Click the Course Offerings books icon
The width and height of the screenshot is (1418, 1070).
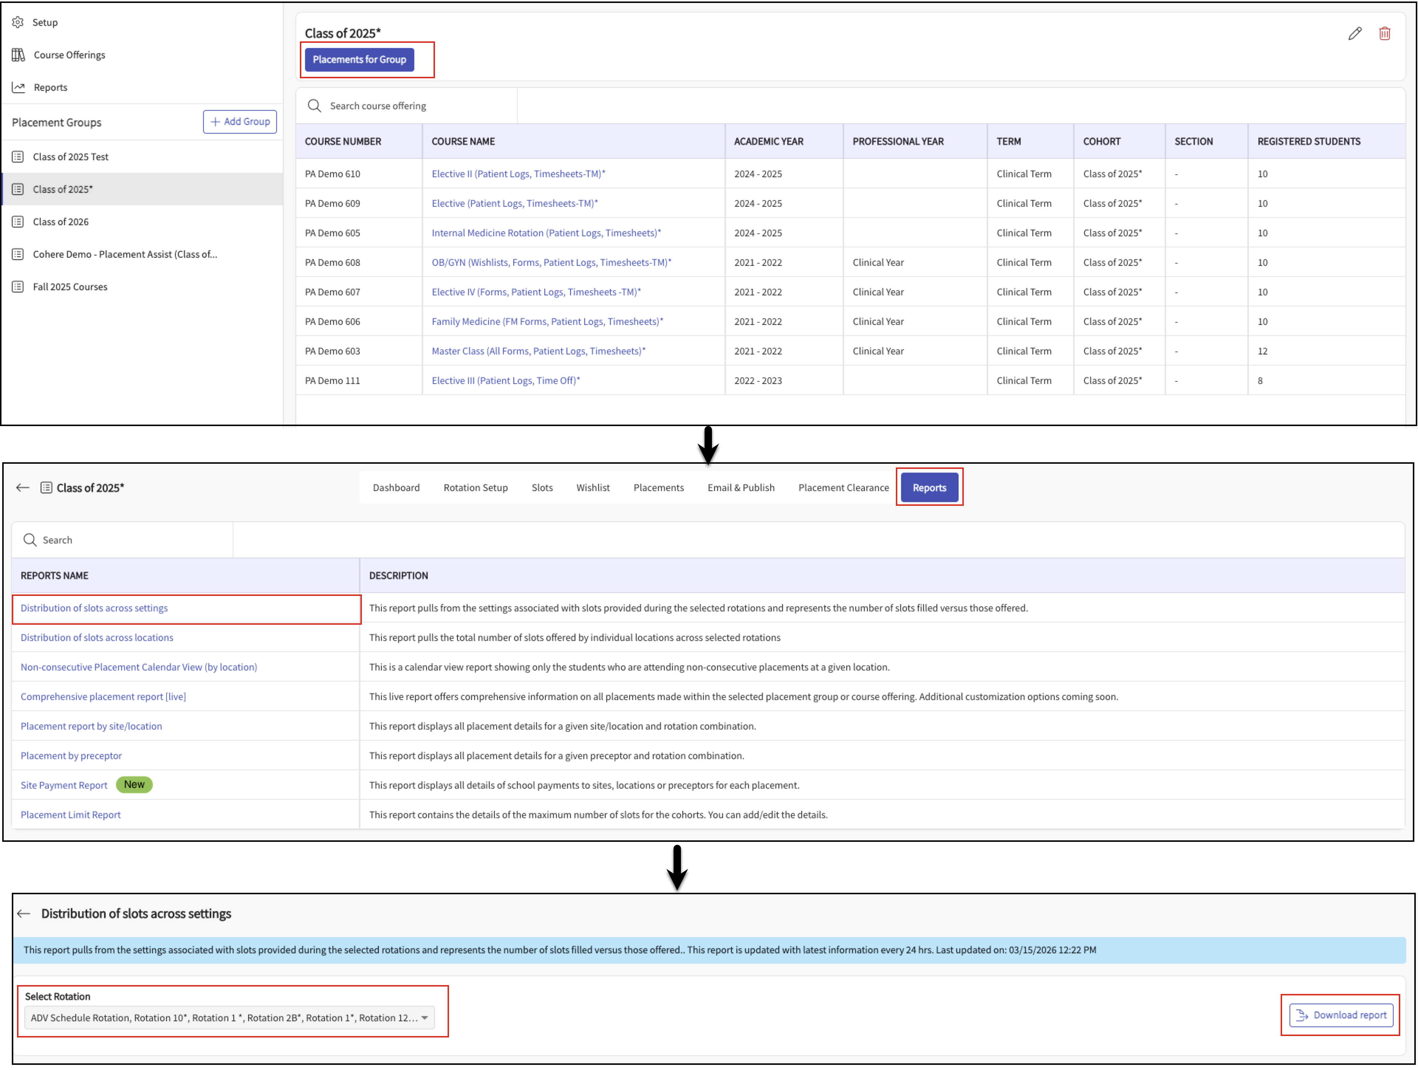[x=18, y=55]
